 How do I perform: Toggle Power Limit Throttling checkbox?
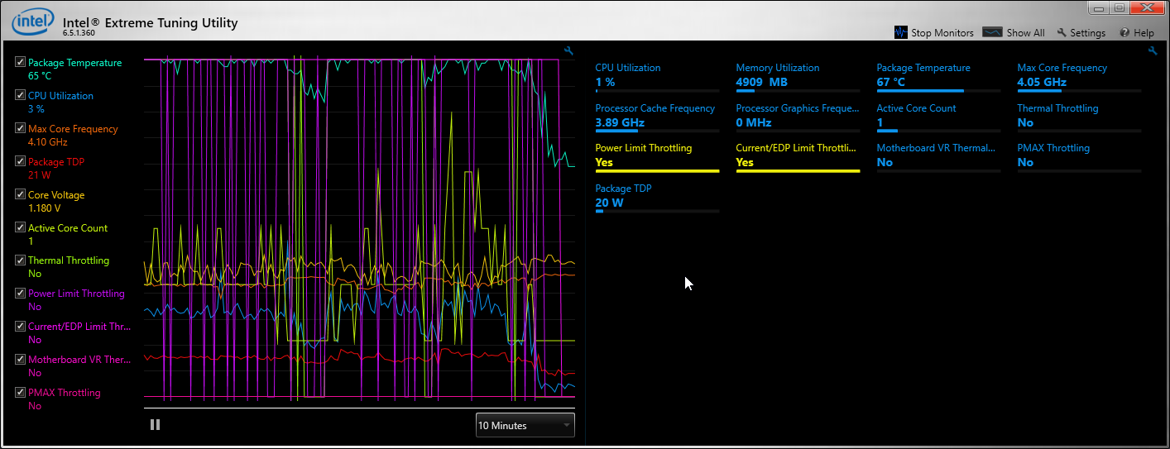point(20,293)
